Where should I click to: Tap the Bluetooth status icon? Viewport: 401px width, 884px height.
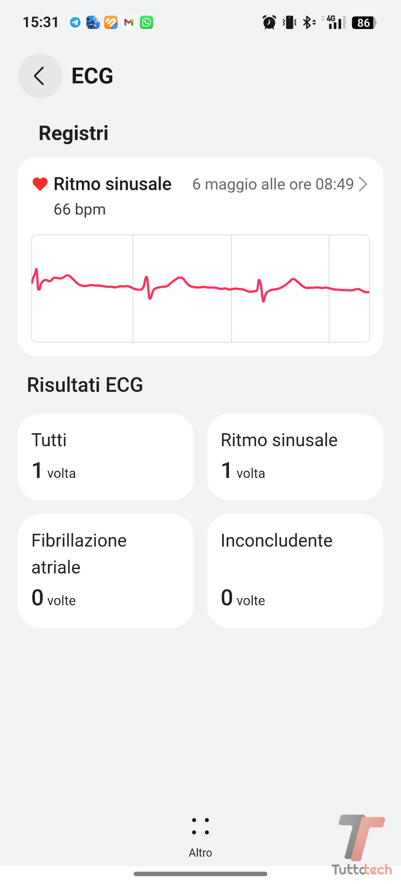(x=308, y=22)
